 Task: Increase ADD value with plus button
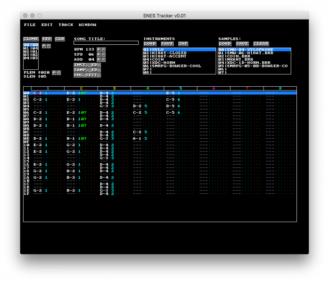(x=99, y=59)
